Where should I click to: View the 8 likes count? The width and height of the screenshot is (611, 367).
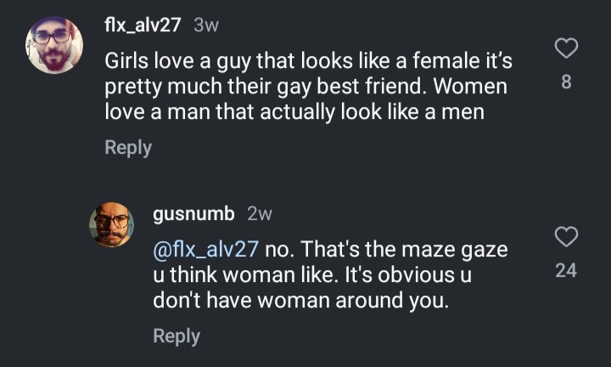click(x=567, y=82)
